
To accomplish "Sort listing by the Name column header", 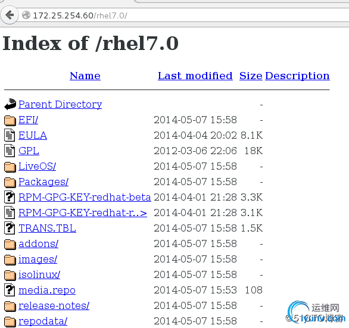I will point(85,76).
